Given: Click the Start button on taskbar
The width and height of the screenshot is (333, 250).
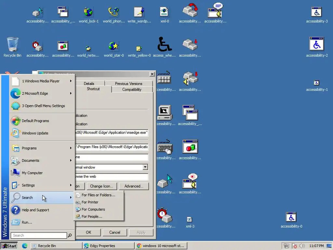Looking at the screenshot, I should pyautogui.click(x=9, y=246).
